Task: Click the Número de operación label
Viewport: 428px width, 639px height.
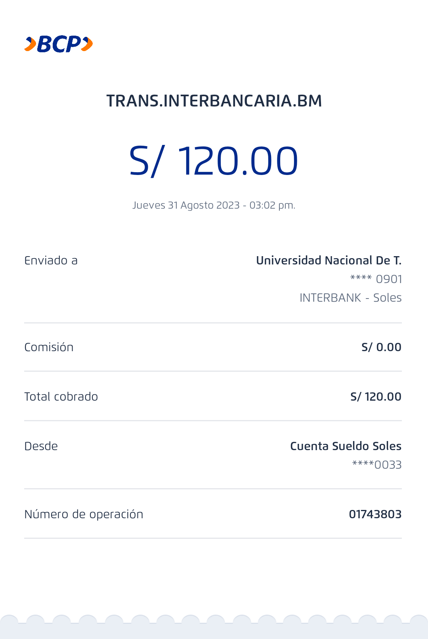Action: pyautogui.click(x=84, y=514)
